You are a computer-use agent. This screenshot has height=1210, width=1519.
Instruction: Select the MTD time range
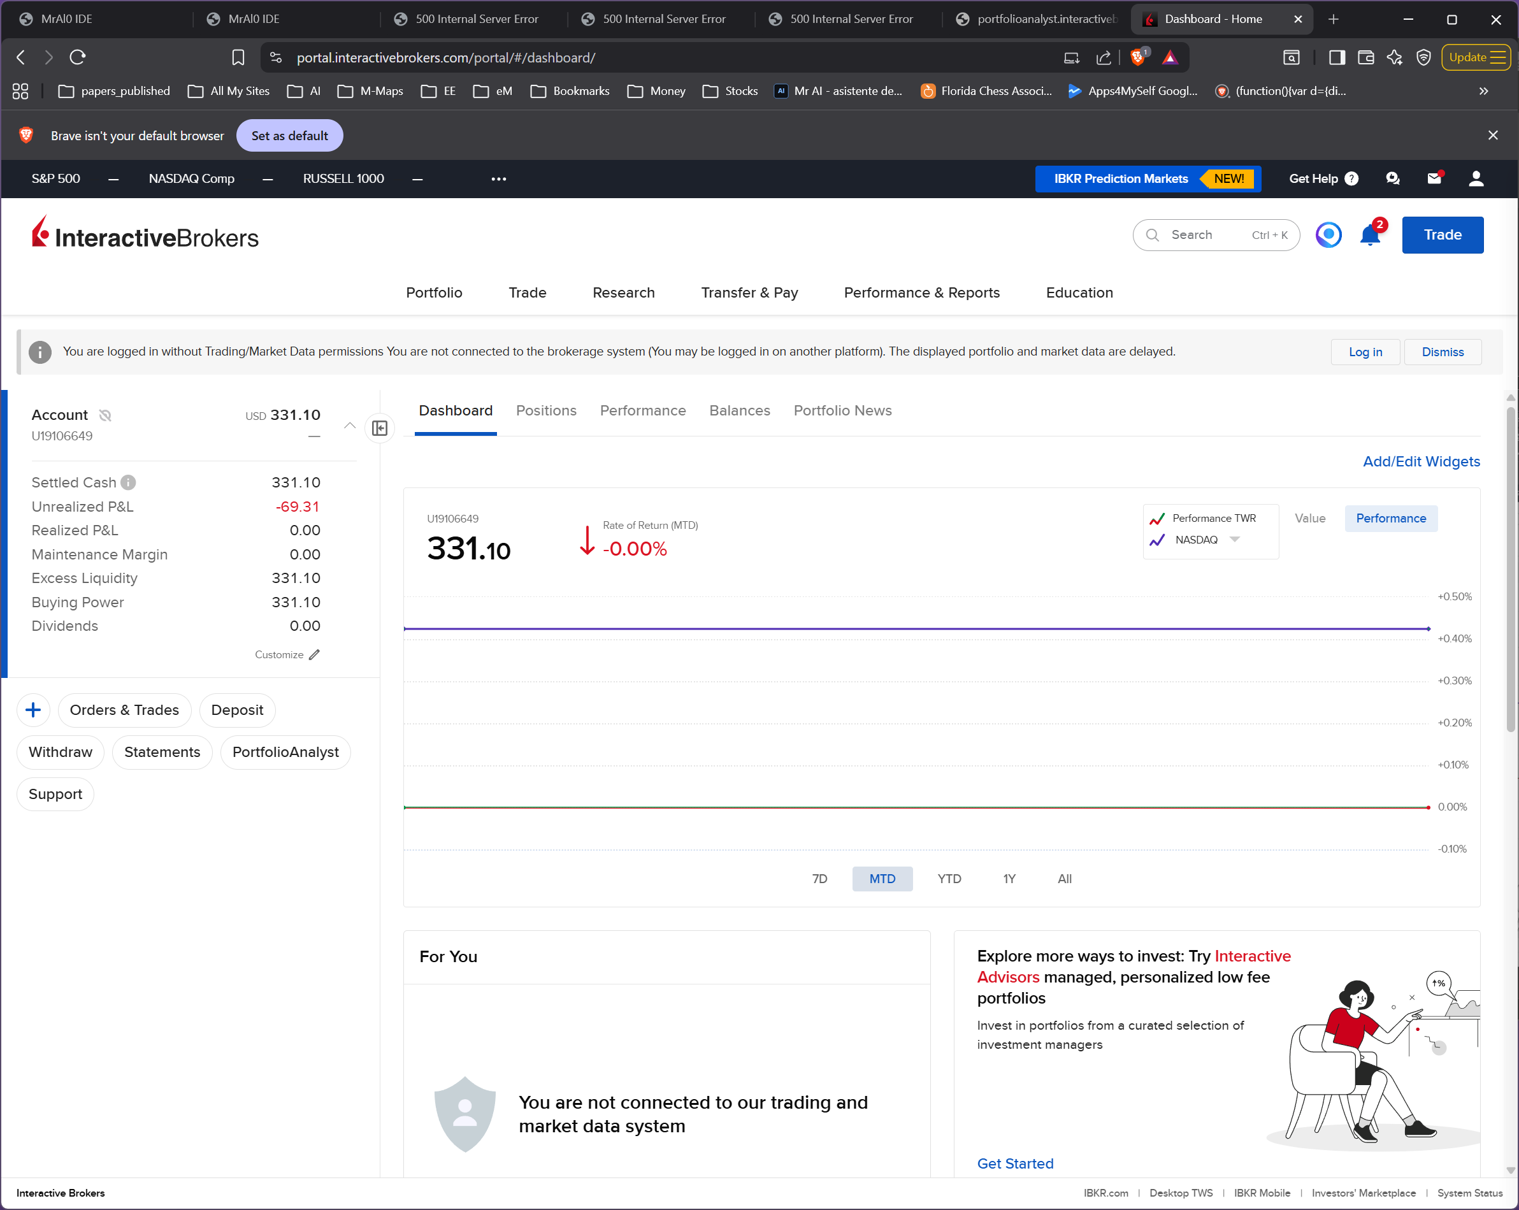882,879
